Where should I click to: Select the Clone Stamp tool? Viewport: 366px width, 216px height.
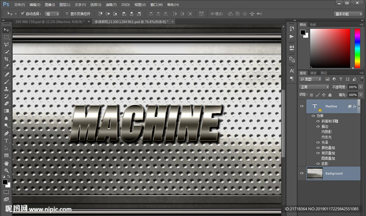[6, 89]
